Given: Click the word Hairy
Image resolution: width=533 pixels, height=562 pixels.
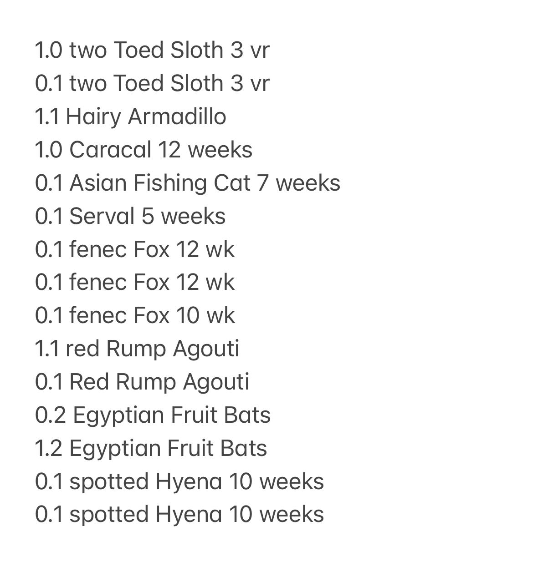Looking at the screenshot, I should point(93,116).
